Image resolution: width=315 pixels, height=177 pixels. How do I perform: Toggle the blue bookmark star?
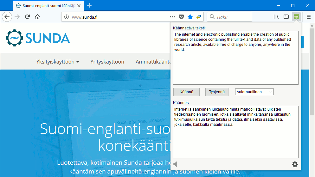(x=190, y=17)
